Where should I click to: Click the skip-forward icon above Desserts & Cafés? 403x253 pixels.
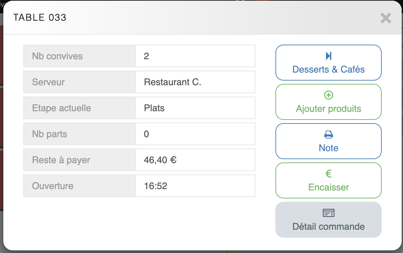(328, 56)
